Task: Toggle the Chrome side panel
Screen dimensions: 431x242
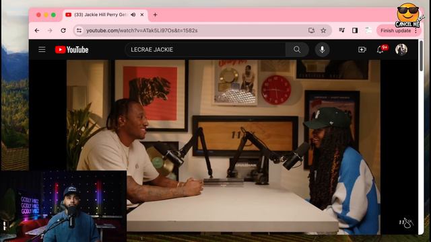Action: click(x=355, y=30)
